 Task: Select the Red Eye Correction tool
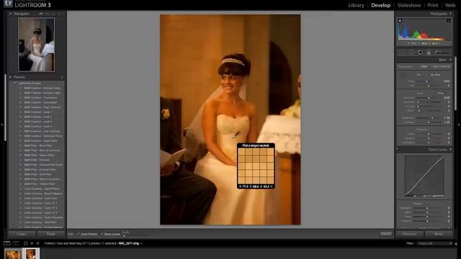pyautogui.click(x=420, y=53)
